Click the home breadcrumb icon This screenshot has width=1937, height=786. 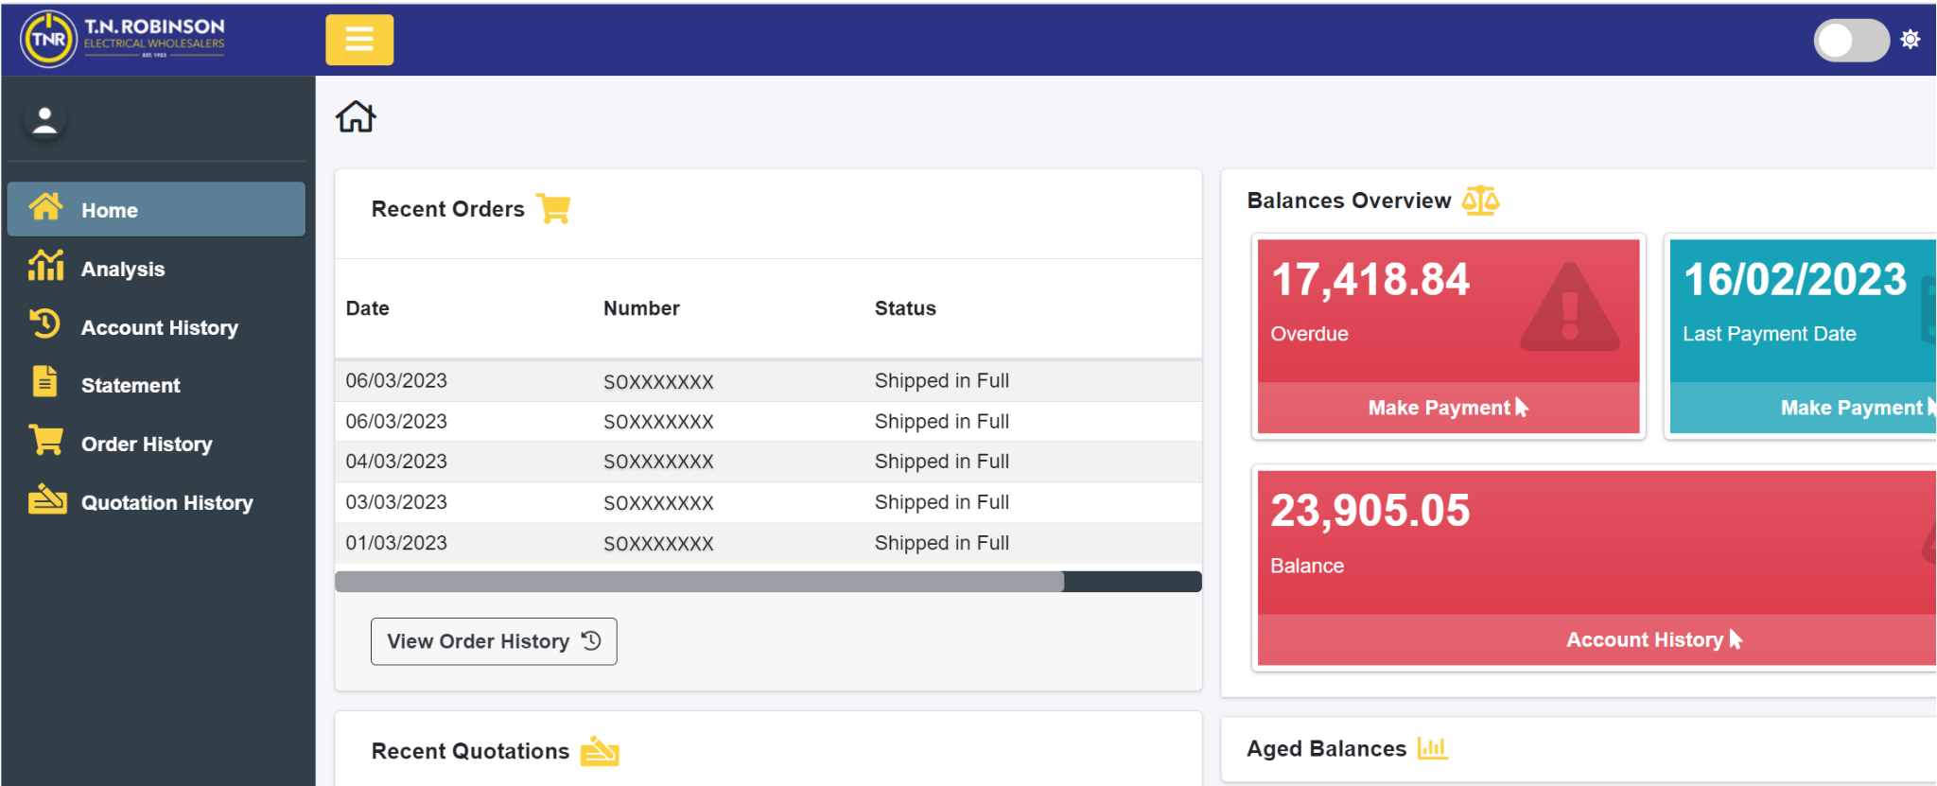pos(356,116)
